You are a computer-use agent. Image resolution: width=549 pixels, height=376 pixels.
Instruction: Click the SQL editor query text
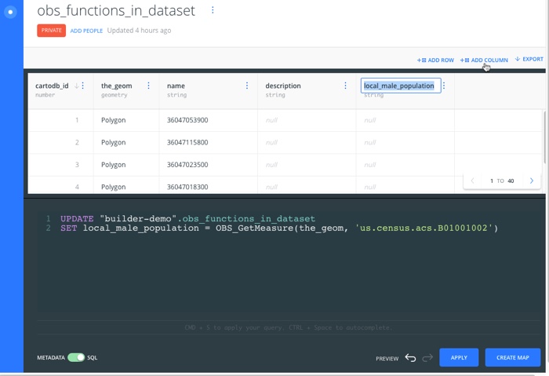[x=279, y=223]
